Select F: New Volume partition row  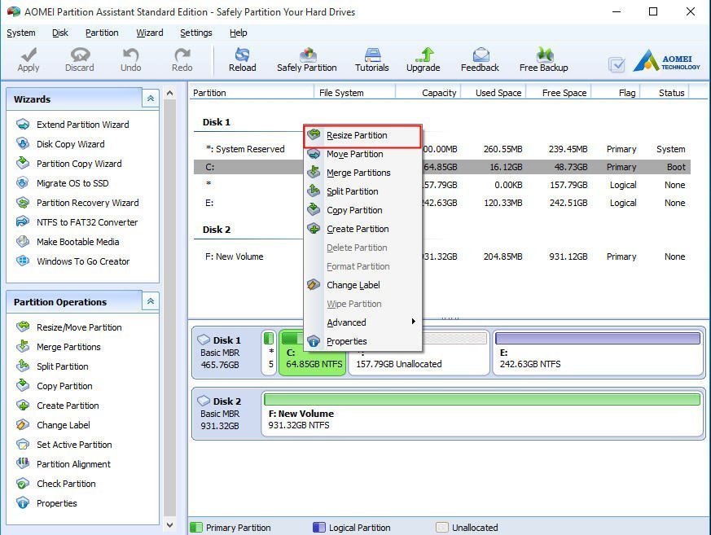click(x=441, y=257)
